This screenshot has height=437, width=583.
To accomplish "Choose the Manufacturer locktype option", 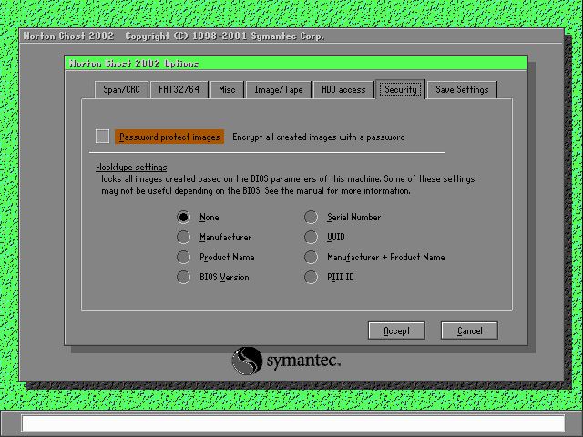I will point(183,237).
